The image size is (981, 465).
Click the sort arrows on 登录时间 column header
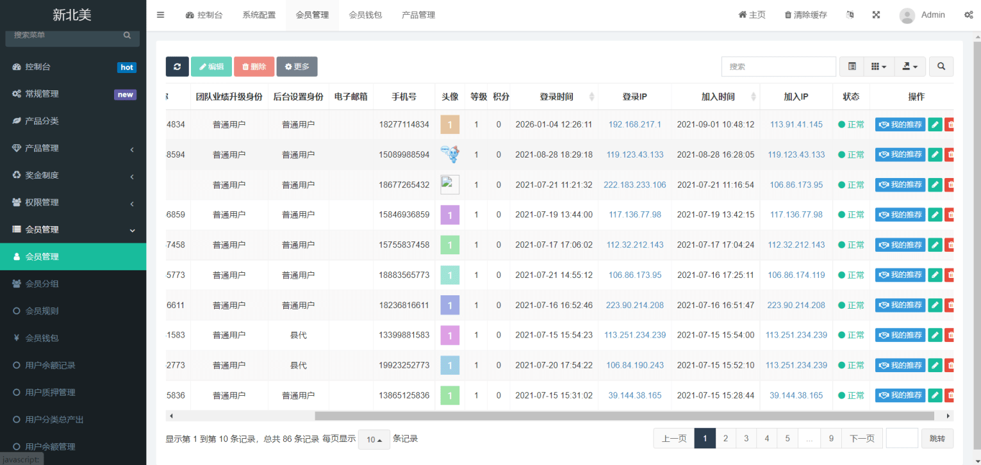[x=591, y=97]
